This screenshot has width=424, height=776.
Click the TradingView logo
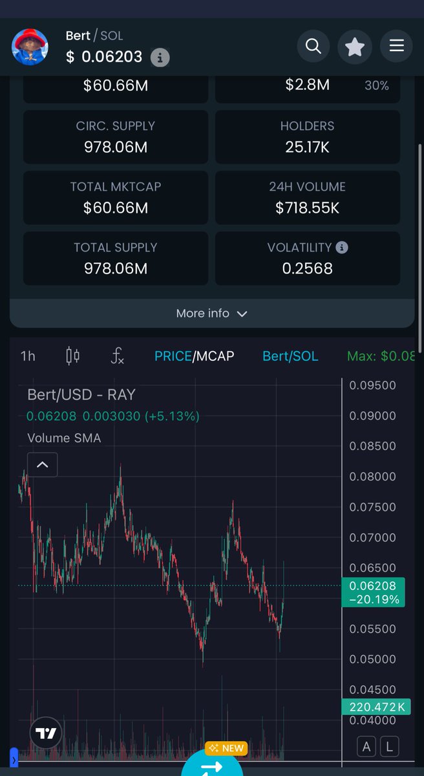[46, 733]
